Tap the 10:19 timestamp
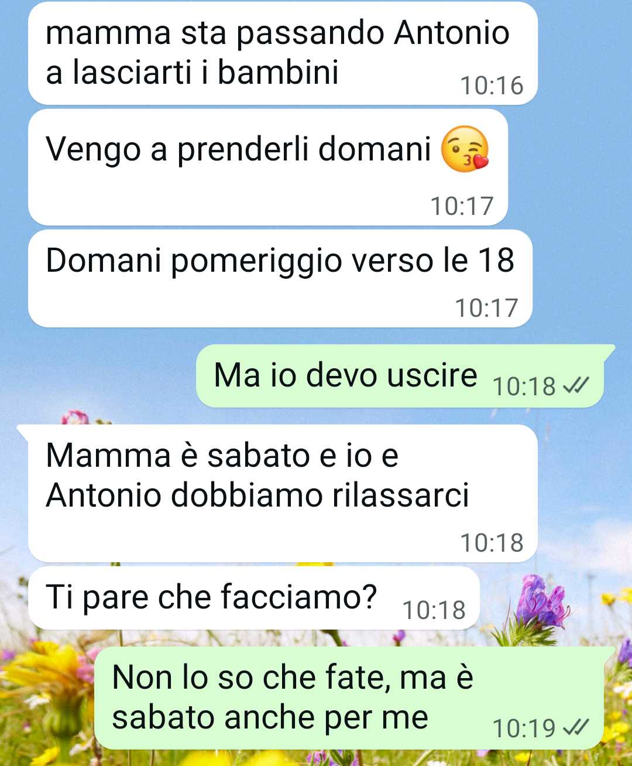The width and height of the screenshot is (632, 766). tap(524, 729)
